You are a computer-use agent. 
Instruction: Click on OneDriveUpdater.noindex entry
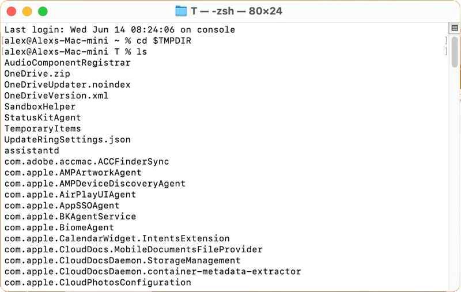(x=67, y=85)
